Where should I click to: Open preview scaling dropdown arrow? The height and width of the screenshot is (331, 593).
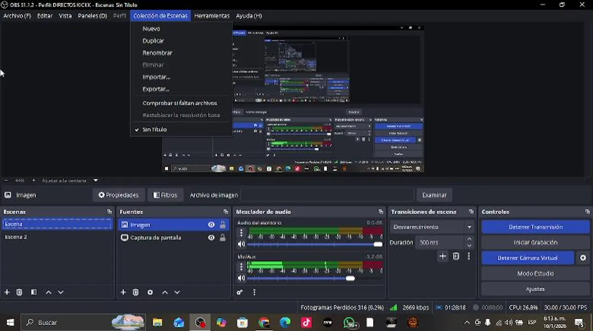[96, 180]
